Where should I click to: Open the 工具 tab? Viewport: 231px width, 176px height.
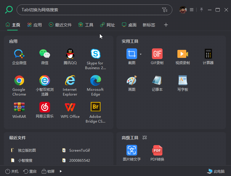click(x=86, y=25)
